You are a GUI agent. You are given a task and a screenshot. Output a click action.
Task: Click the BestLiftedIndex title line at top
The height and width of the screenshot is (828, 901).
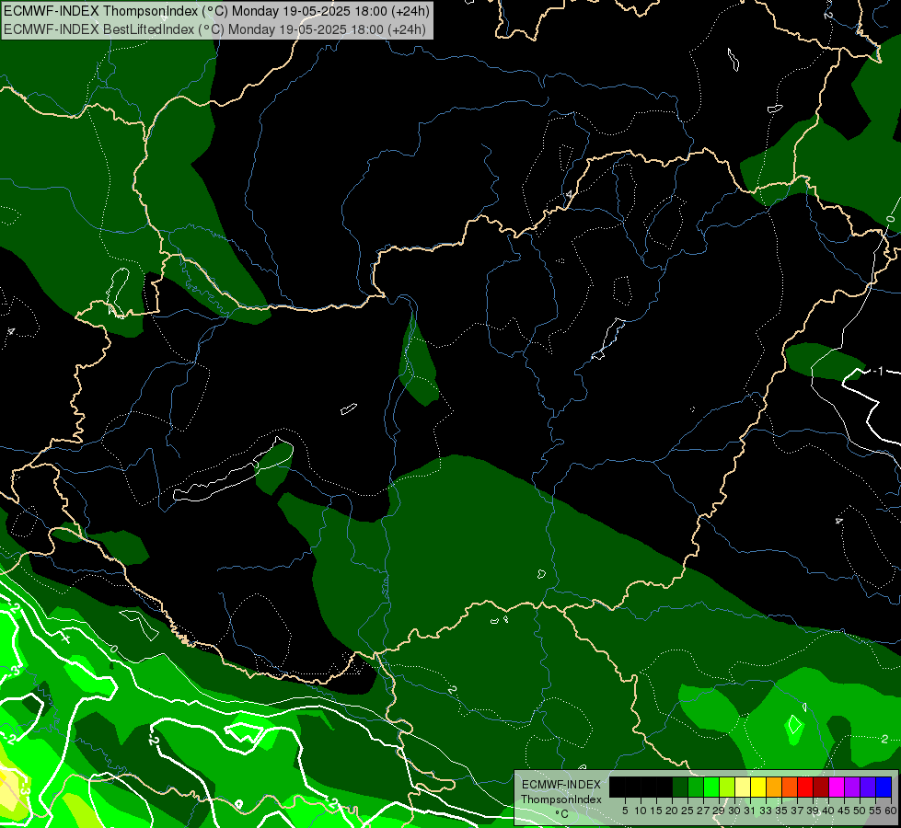(215, 29)
